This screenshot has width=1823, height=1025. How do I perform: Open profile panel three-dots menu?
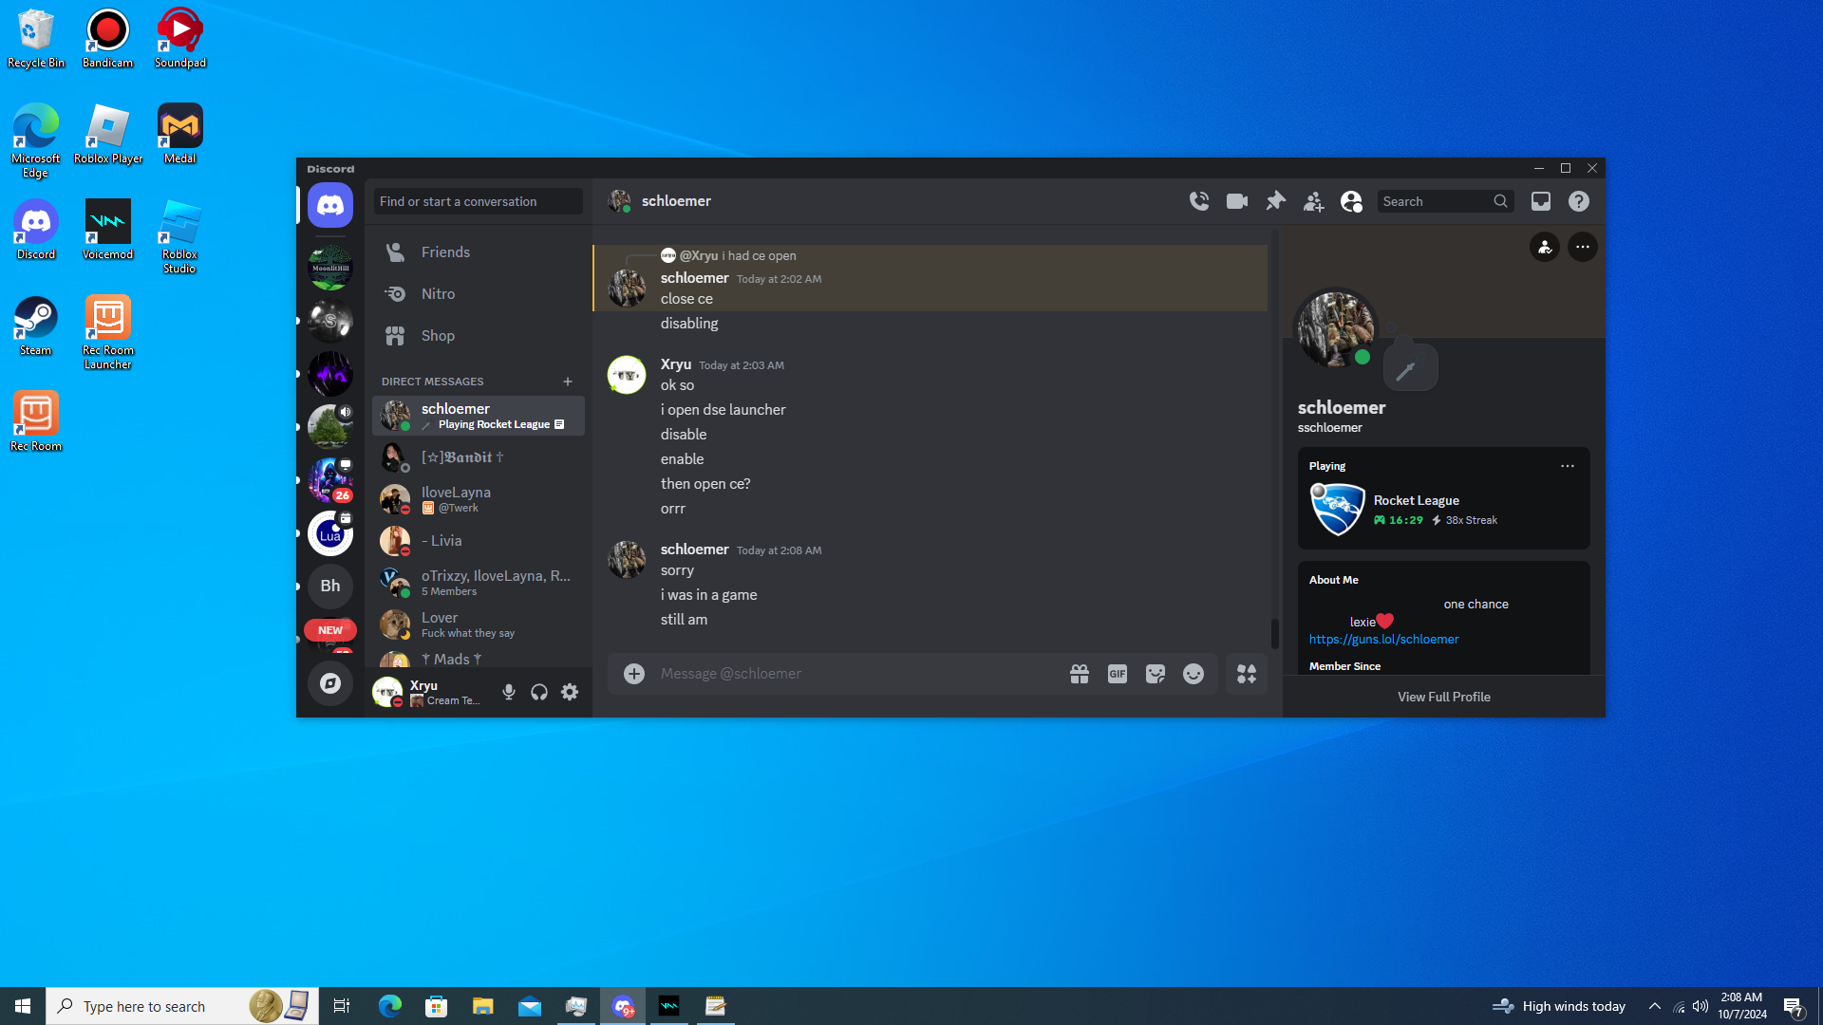coord(1583,247)
